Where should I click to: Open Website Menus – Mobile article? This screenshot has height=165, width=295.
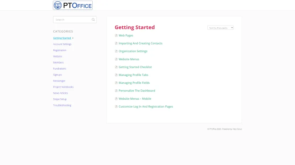135,99
